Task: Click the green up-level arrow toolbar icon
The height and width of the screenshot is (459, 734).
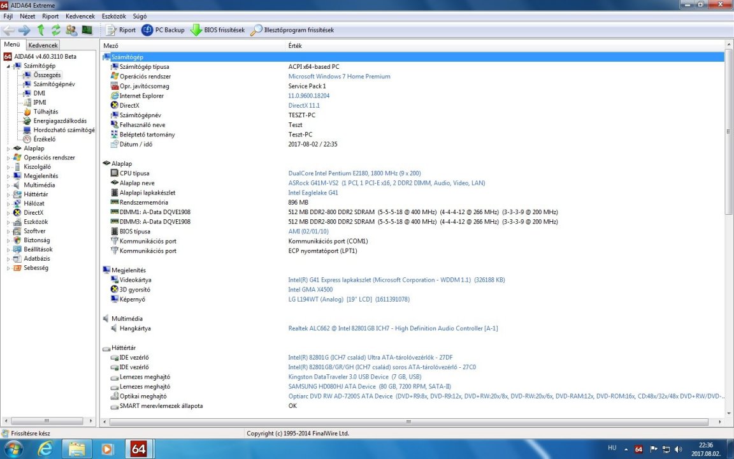Action: 41,30
